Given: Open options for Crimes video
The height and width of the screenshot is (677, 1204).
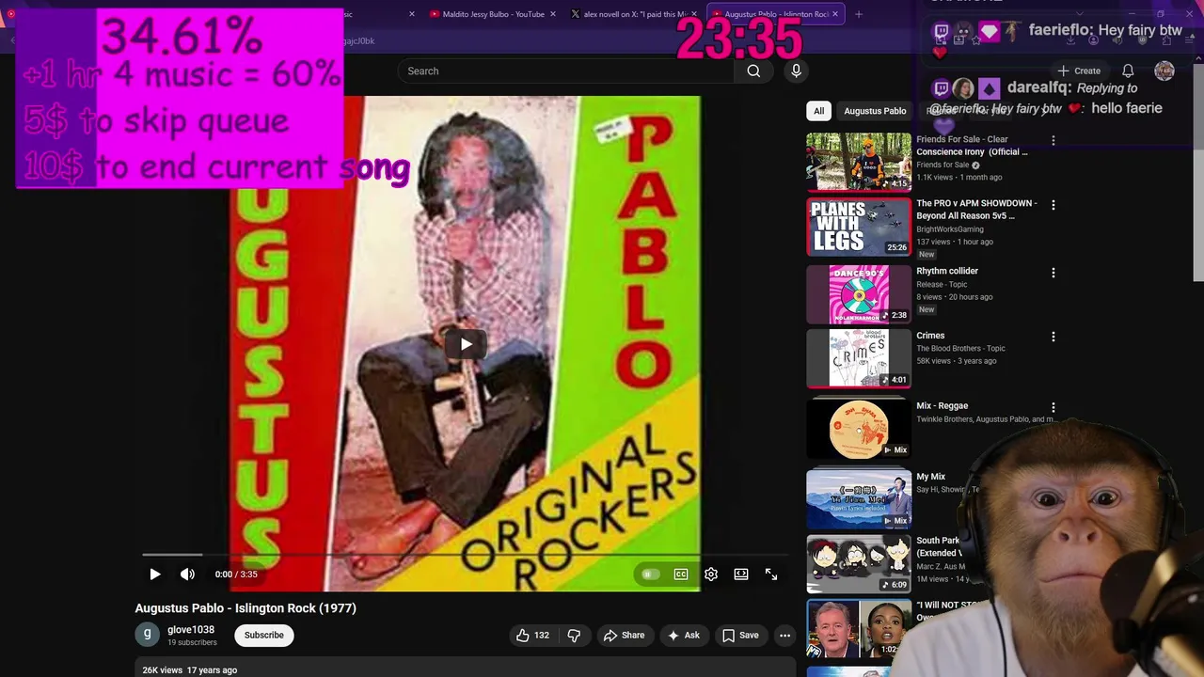Looking at the screenshot, I should [1053, 336].
